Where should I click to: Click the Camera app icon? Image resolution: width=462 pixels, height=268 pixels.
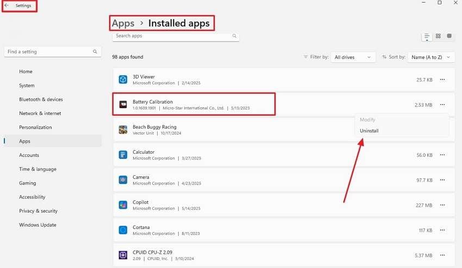click(123, 180)
